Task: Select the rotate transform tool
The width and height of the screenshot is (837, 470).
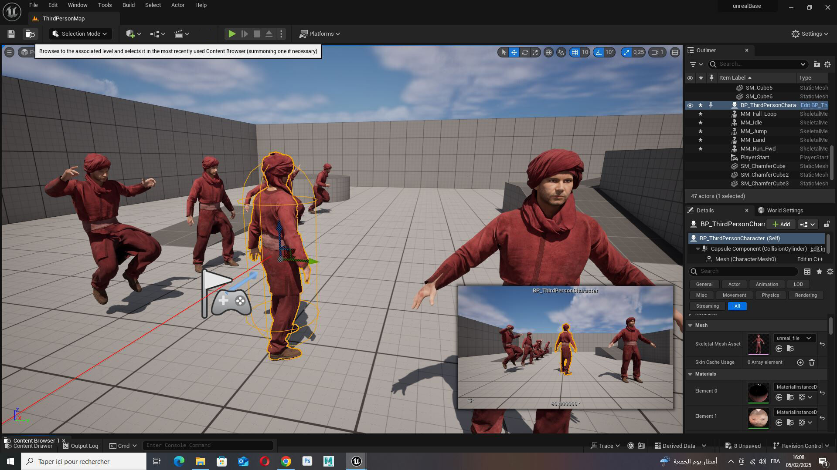Action: 525,52
